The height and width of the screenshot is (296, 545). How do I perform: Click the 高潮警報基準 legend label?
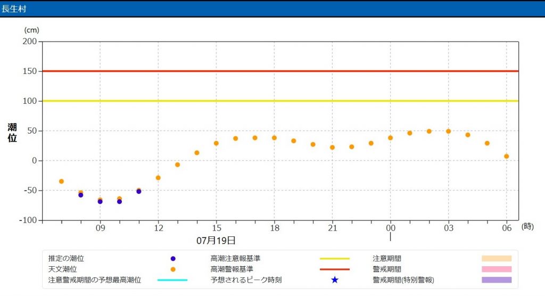pyautogui.click(x=232, y=269)
